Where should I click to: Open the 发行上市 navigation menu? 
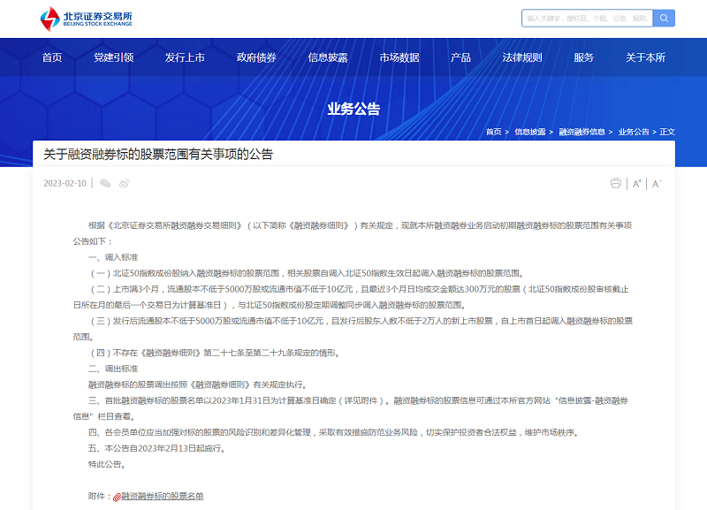[185, 57]
